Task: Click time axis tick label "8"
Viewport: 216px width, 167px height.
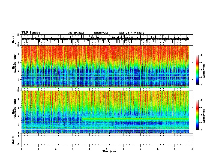Action: (x=158, y=149)
